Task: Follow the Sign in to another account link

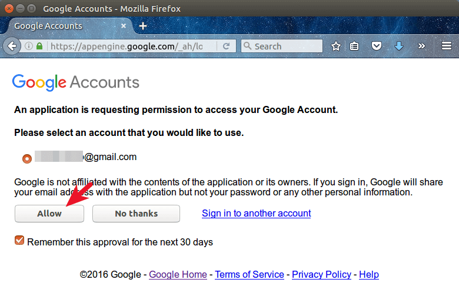Action: coord(256,213)
